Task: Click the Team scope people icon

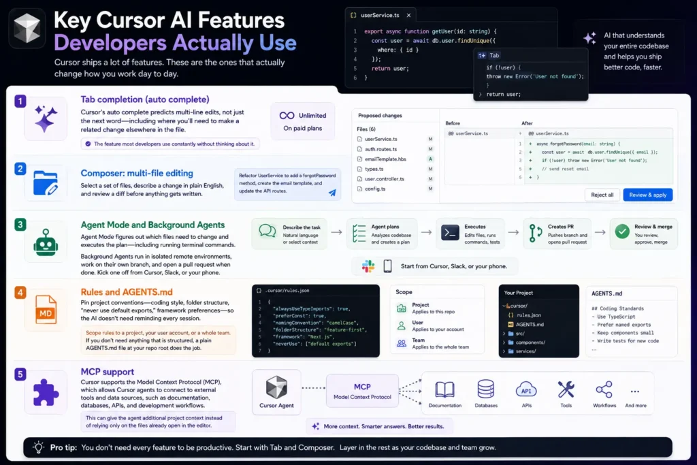Action: tap(402, 343)
